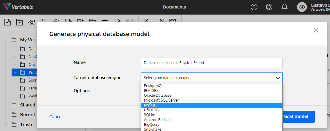Select the highlighted MySQL option
The height and width of the screenshot is (131, 330).
click(212, 105)
